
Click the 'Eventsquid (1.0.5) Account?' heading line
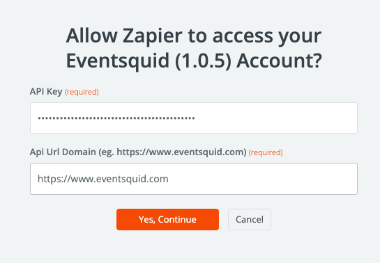pos(194,61)
